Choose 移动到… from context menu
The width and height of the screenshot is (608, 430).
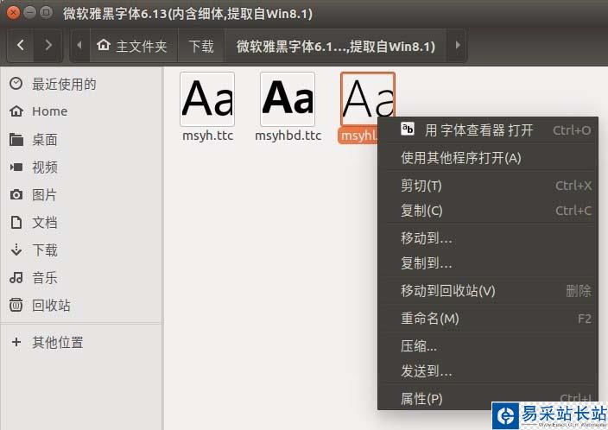[488, 238]
